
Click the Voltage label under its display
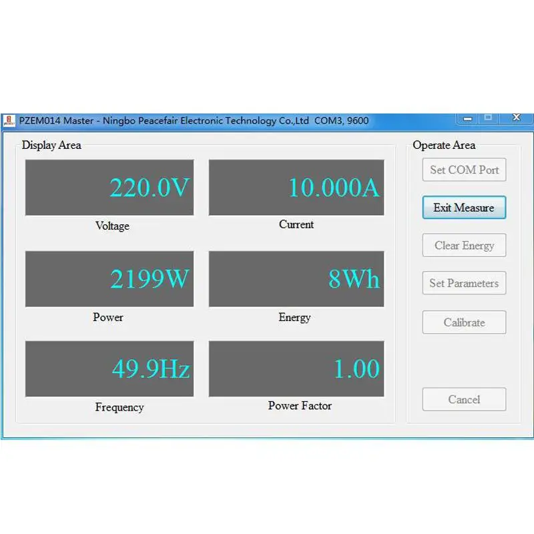(x=111, y=226)
